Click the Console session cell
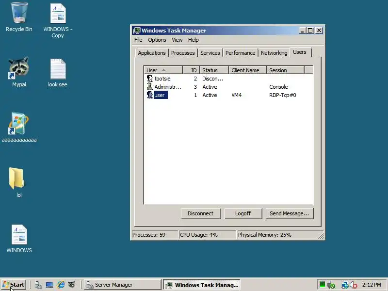 278,87
